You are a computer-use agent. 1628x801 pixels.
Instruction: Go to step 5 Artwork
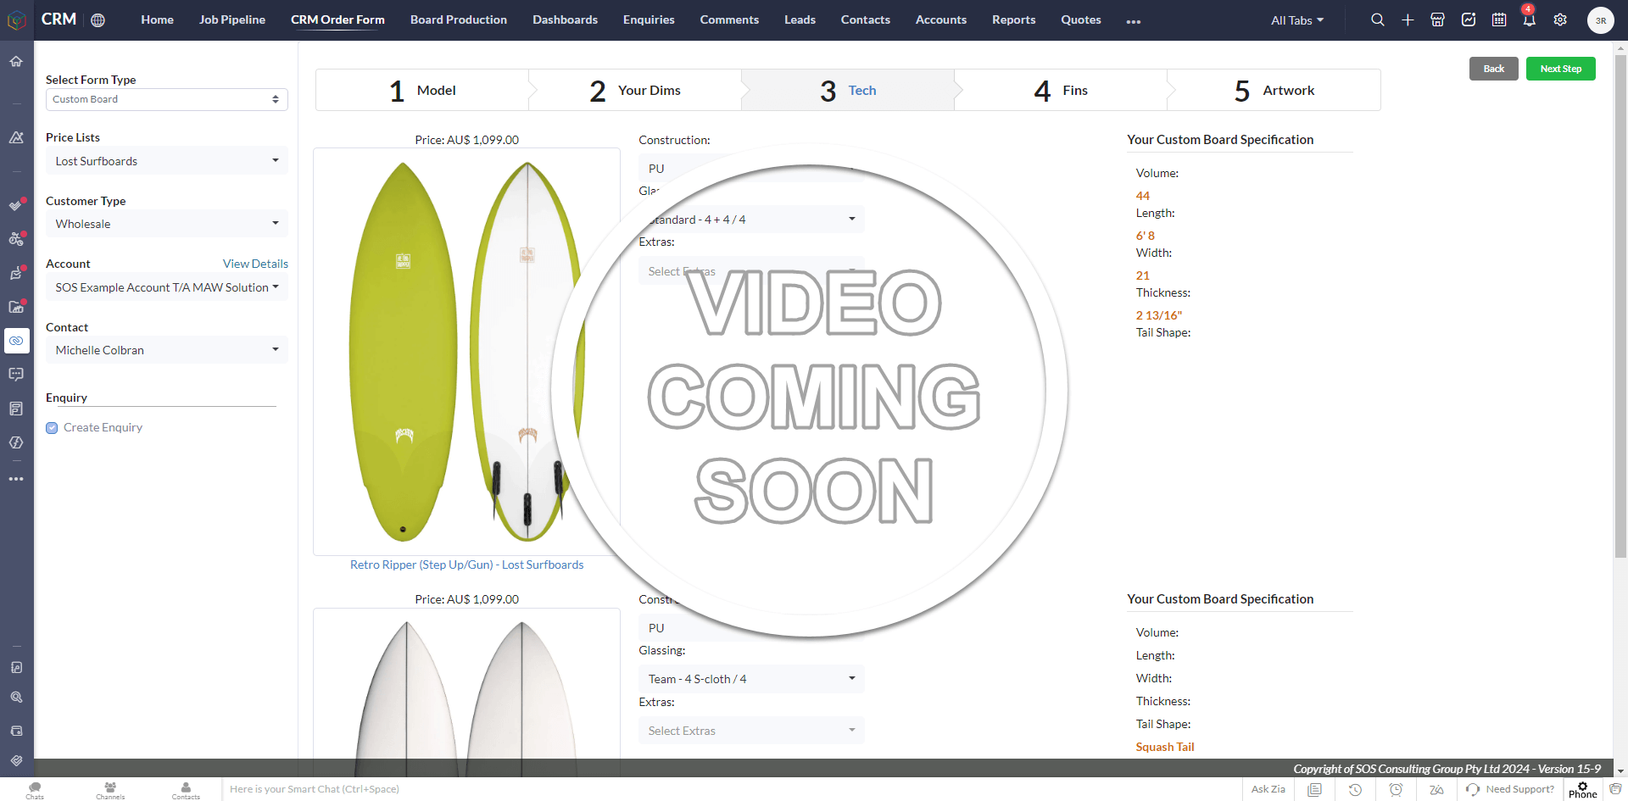click(x=1274, y=90)
